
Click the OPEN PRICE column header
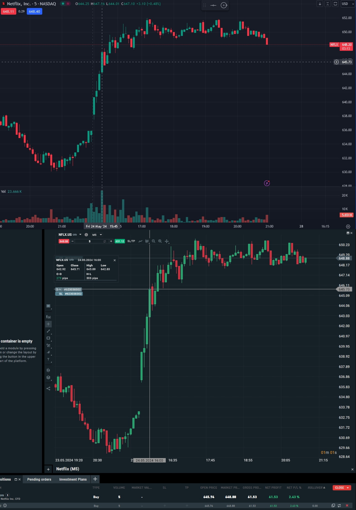click(x=209, y=488)
